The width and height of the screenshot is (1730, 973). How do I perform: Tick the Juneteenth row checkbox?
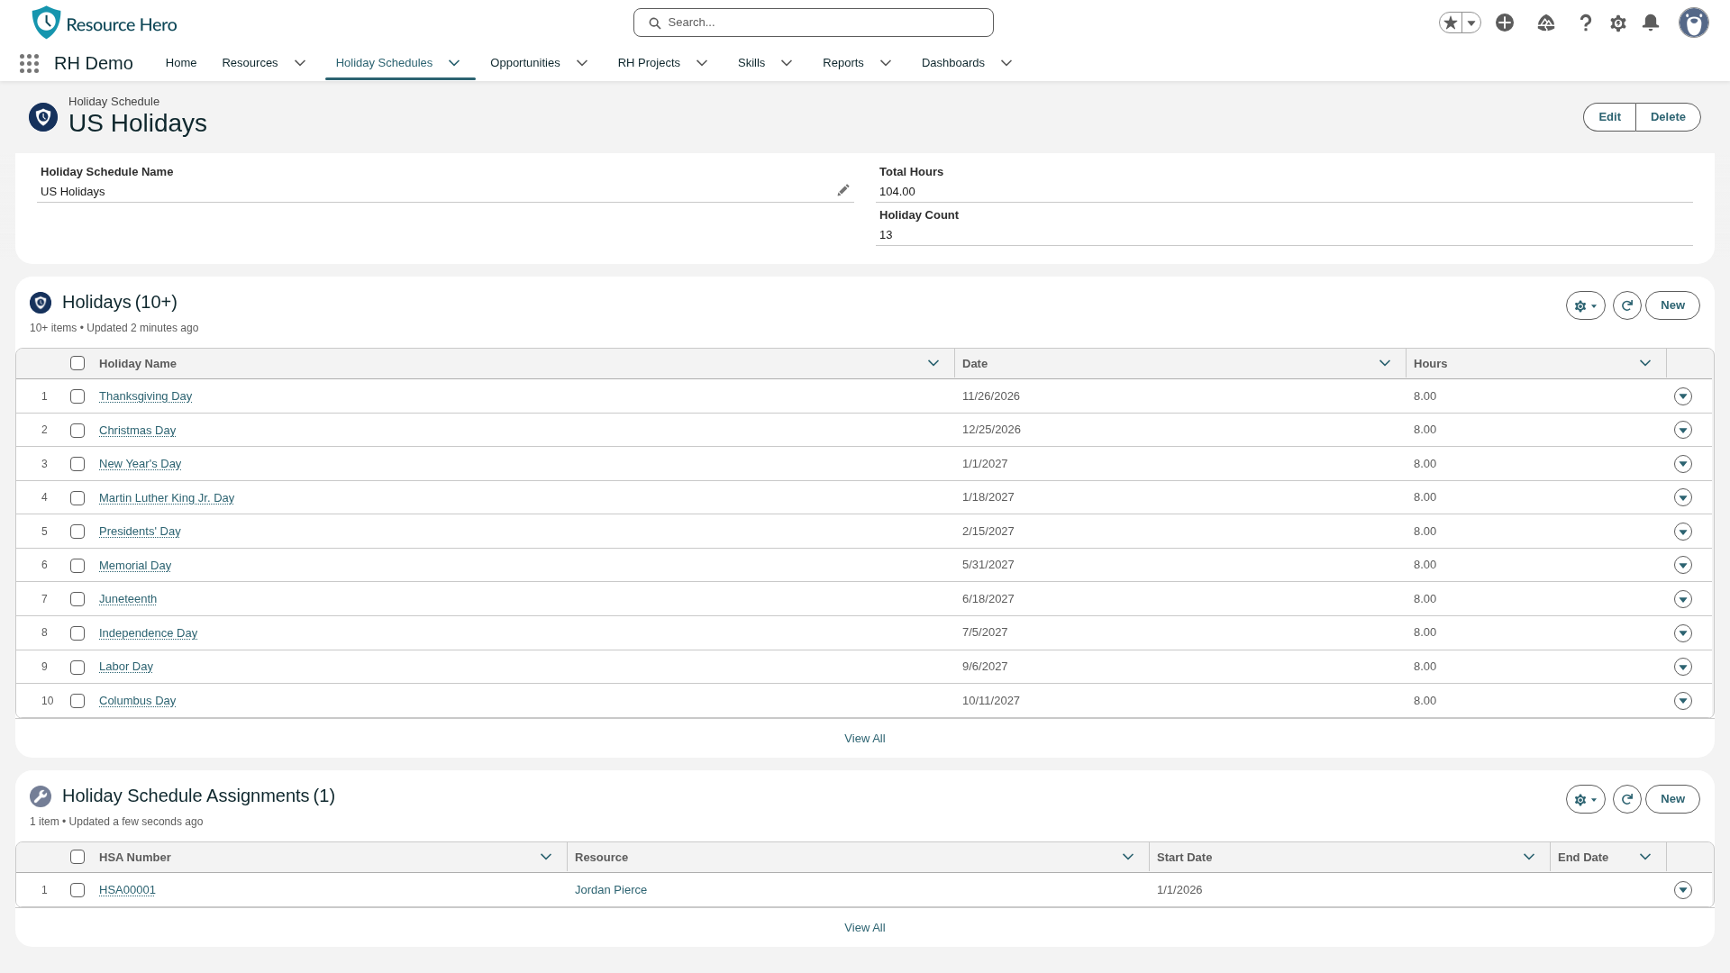(x=77, y=599)
